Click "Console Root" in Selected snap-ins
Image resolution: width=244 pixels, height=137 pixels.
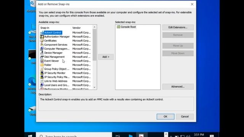point(128,27)
